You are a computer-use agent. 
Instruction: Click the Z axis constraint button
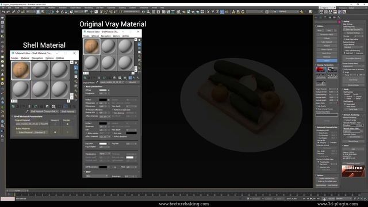coord(217,11)
